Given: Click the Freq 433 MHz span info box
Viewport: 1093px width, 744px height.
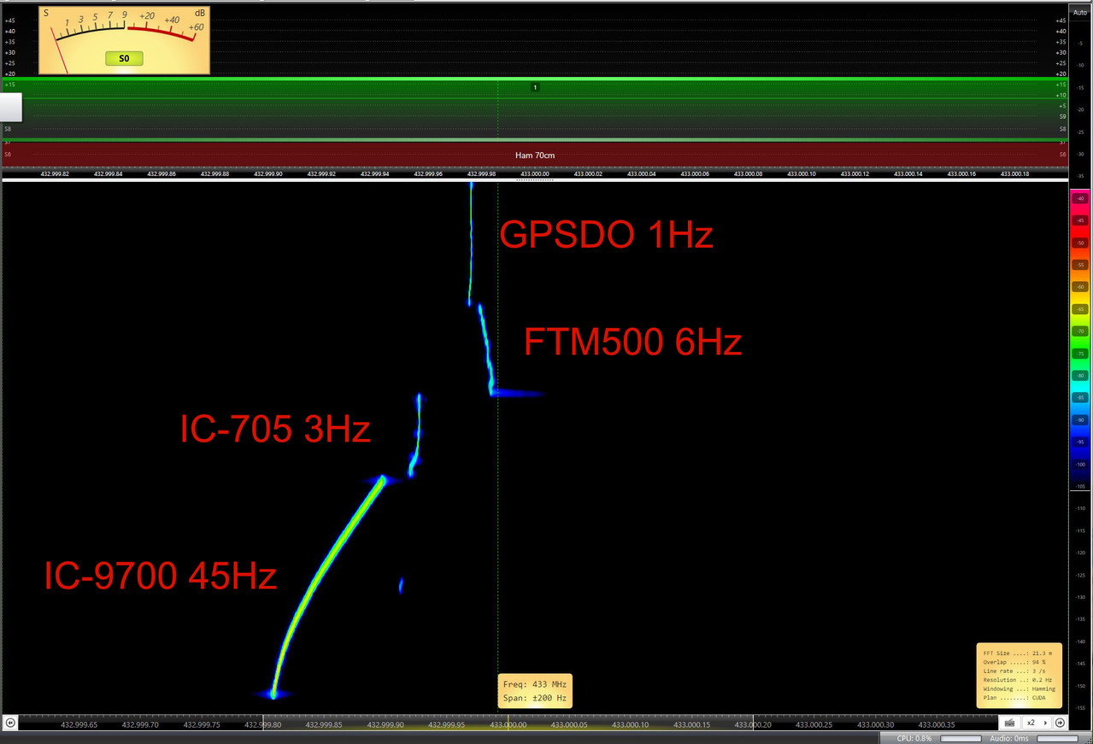Looking at the screenshot, I should (x=535, y=691).
